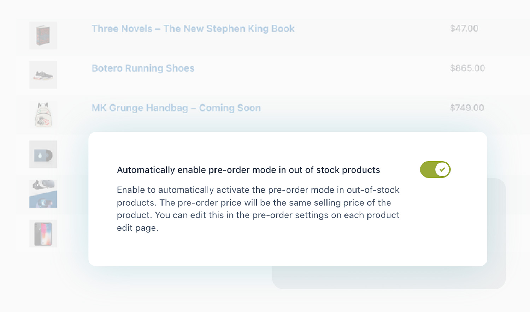
Task: Click the Botero Running Shoes title
Action: click(x=143, y=68)
